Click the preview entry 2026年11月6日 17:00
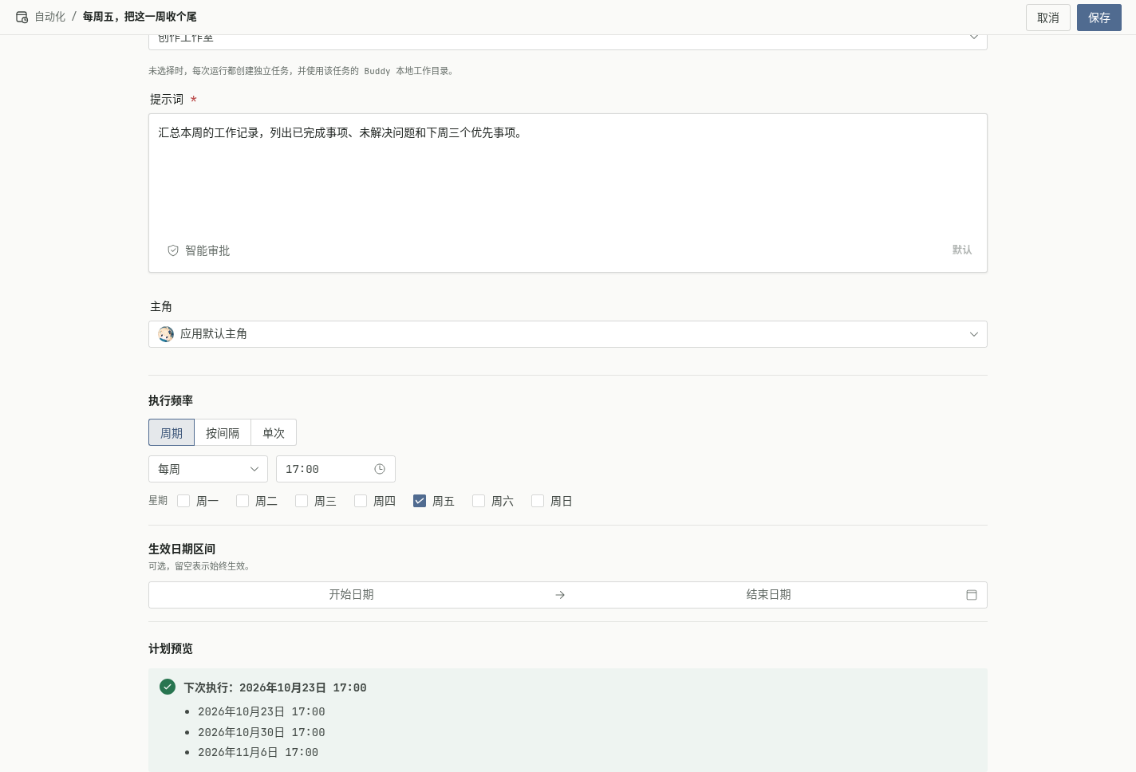Screen dimensions: 1136x772 258,752
